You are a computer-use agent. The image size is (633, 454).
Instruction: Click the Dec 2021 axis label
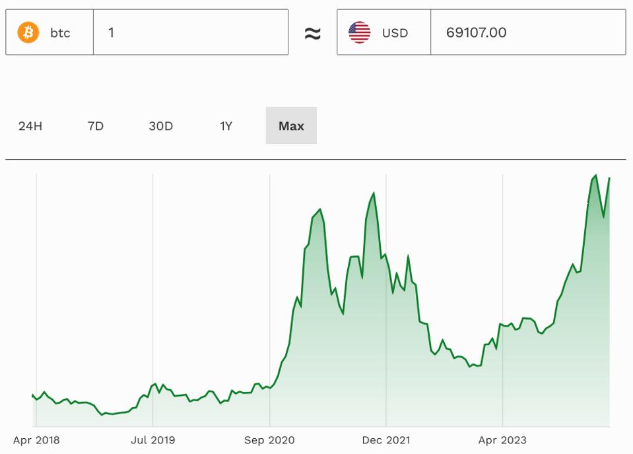coord(386,440)
